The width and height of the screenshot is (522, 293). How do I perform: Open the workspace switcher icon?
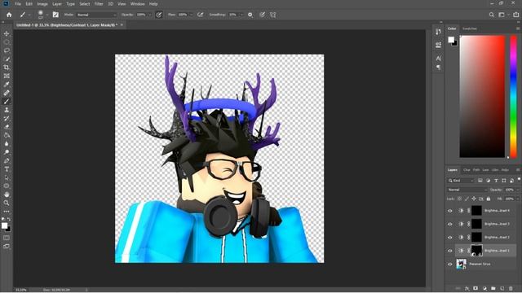tap(502, 15)
